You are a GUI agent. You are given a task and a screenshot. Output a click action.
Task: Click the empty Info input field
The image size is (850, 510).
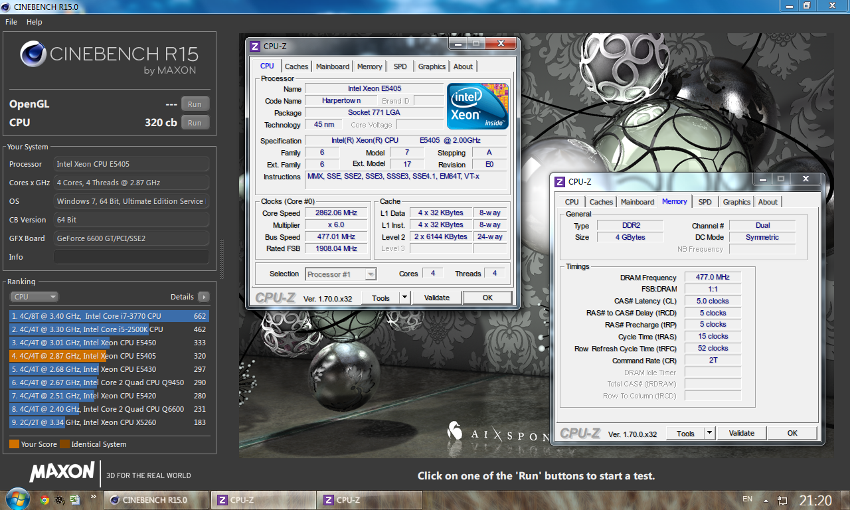(x=131, y=257)
